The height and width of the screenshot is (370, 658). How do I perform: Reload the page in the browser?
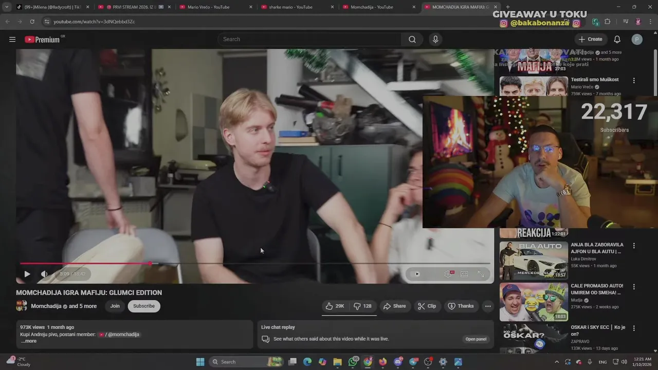(x=32, y=22)
